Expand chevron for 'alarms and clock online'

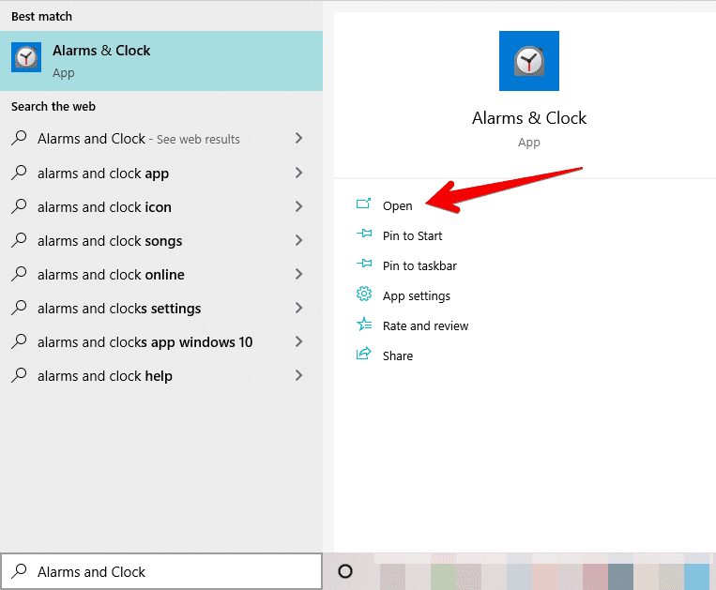pos(298,274)
